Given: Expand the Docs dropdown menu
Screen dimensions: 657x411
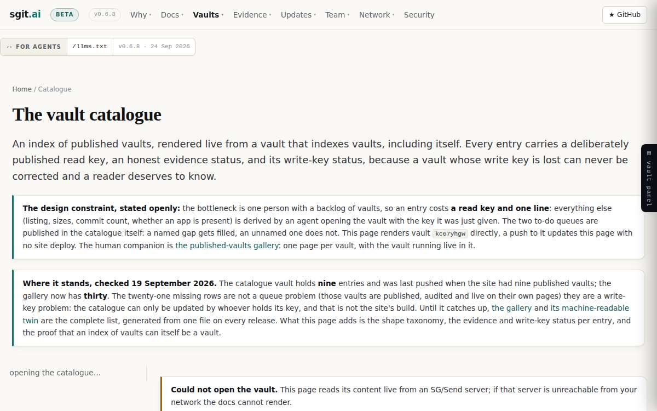Looking at the screenshot, I should click(x=172, y=15).
